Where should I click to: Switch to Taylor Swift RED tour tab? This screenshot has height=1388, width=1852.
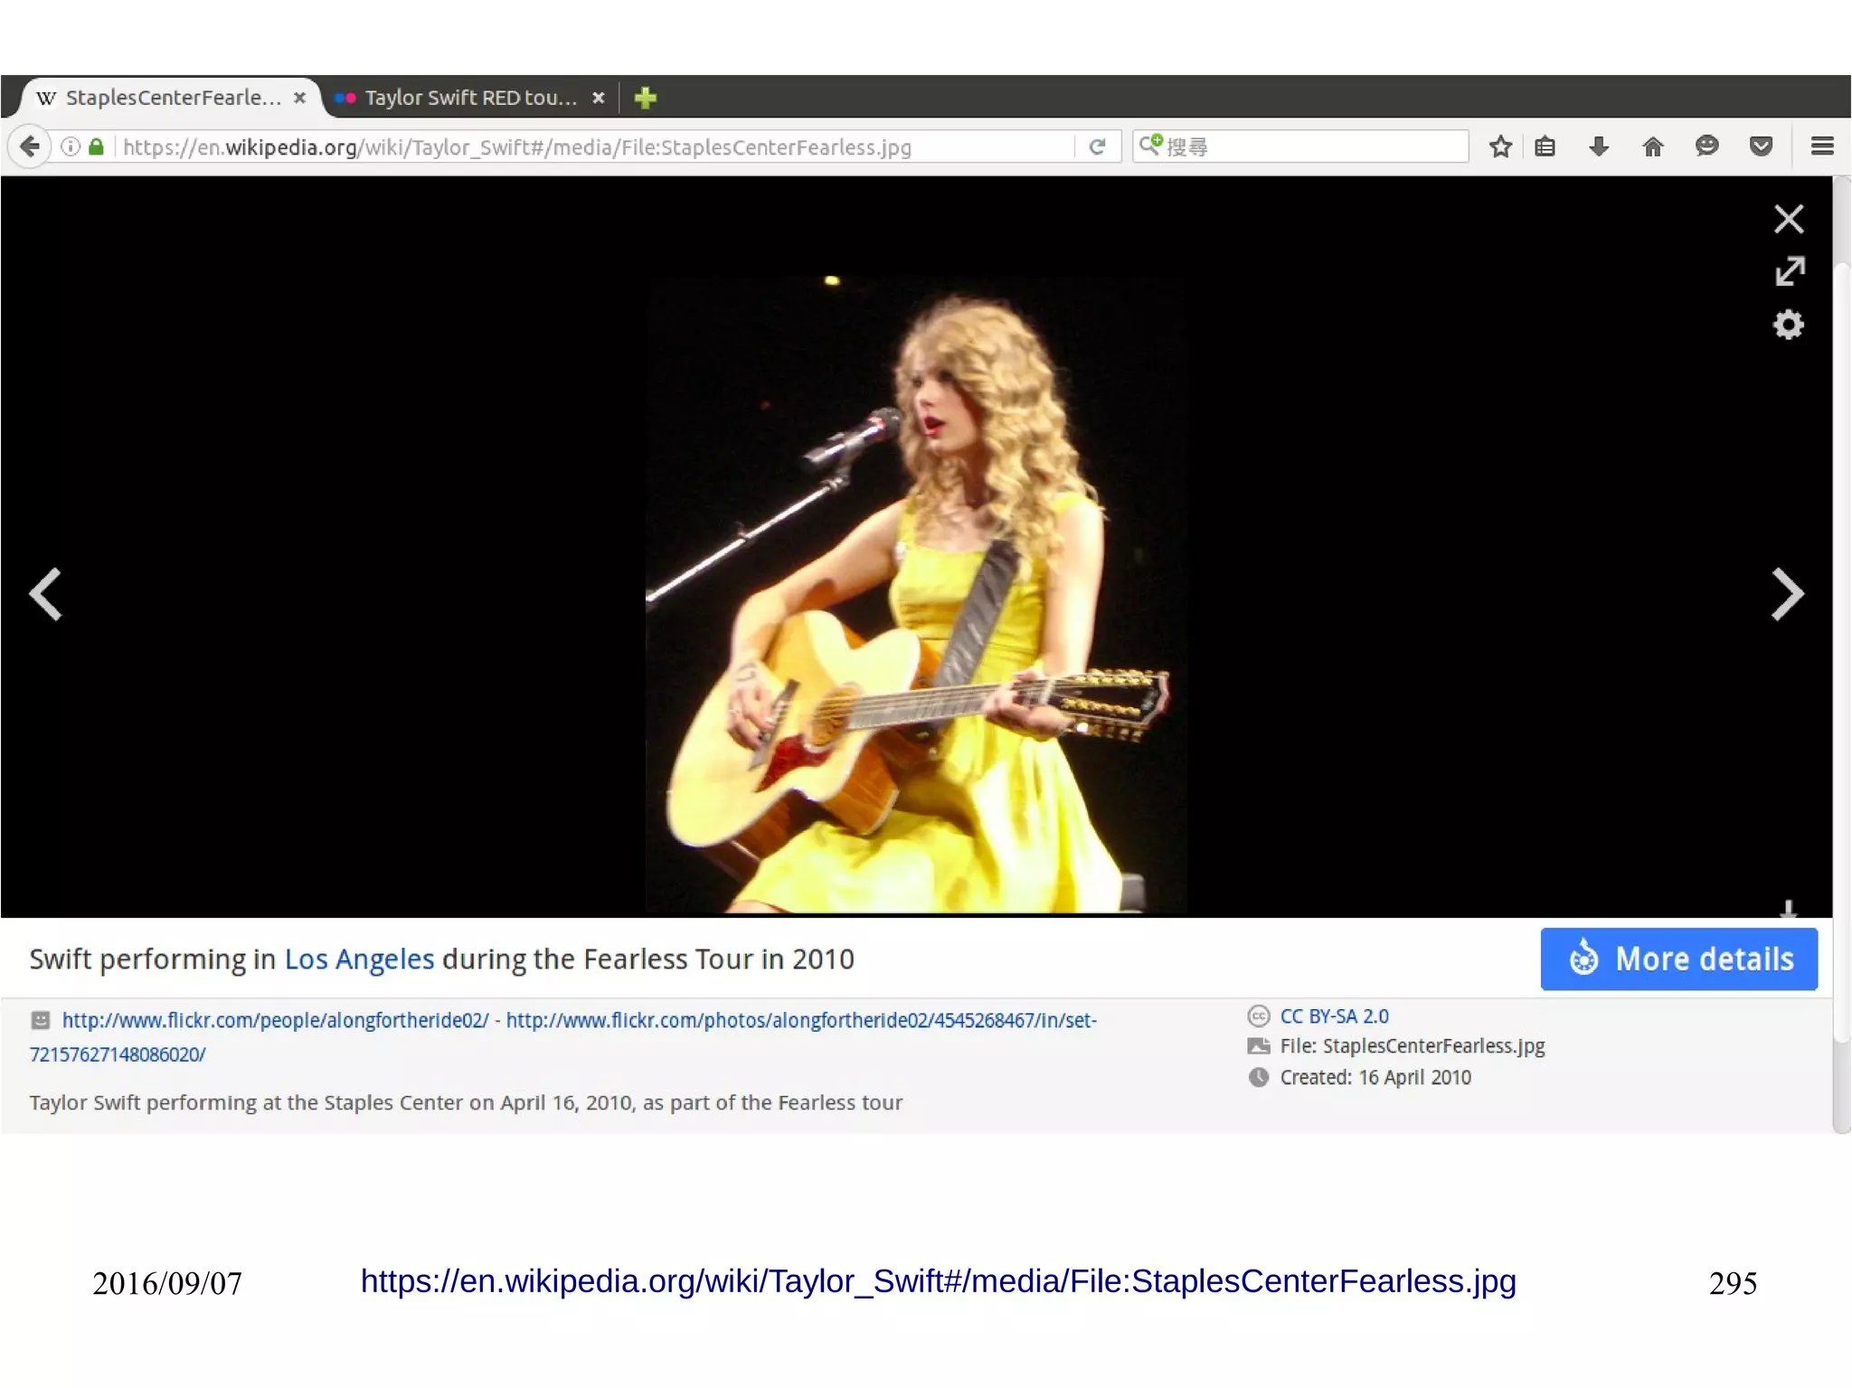468,98
